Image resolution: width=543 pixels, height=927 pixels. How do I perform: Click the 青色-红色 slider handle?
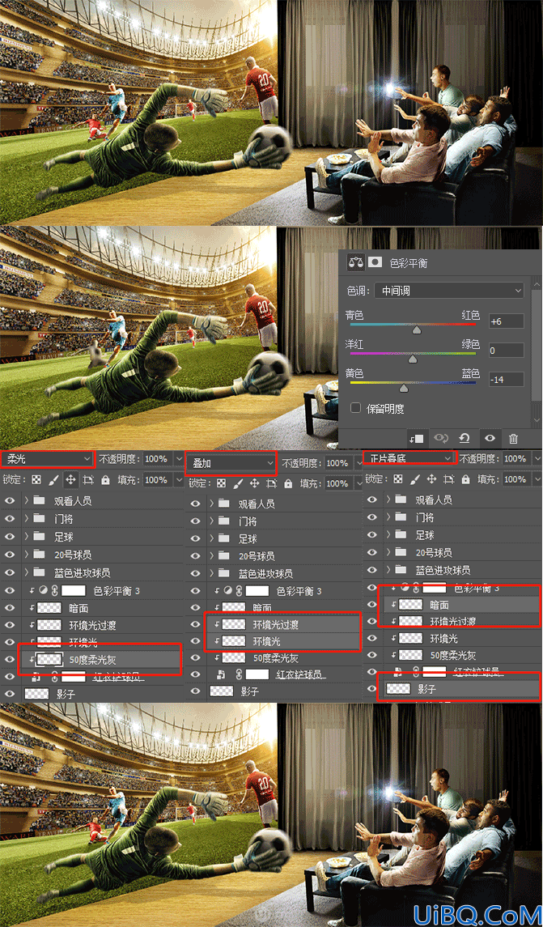click(417, 330)
